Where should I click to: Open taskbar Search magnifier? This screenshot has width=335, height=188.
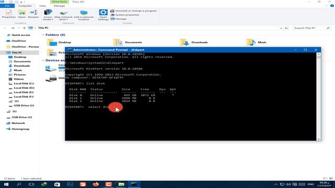19,184
